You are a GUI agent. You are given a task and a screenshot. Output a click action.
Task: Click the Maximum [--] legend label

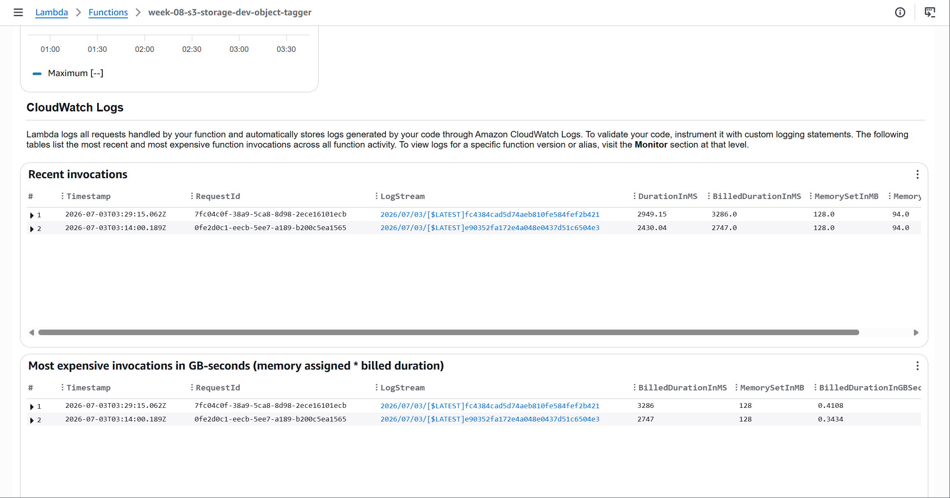76,73
